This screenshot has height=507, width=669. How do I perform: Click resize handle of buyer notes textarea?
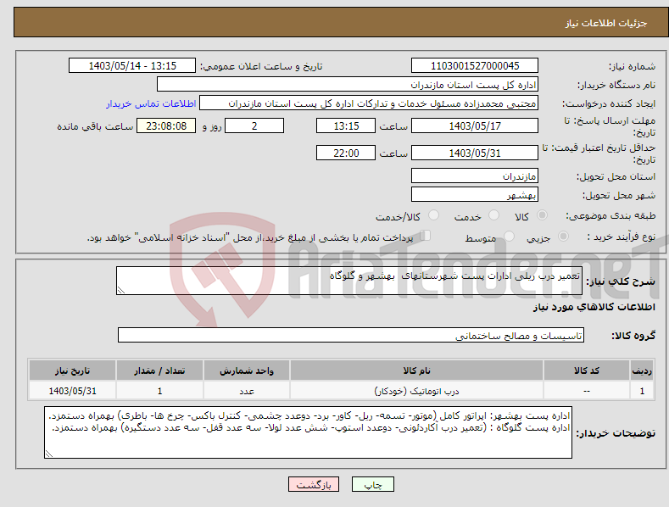[x=48, y=454]
